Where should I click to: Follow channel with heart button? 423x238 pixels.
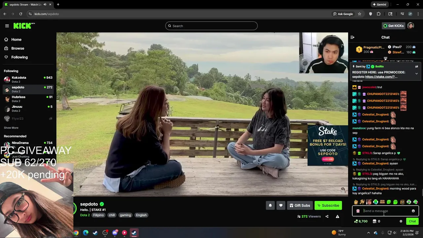tap(281, 206)
